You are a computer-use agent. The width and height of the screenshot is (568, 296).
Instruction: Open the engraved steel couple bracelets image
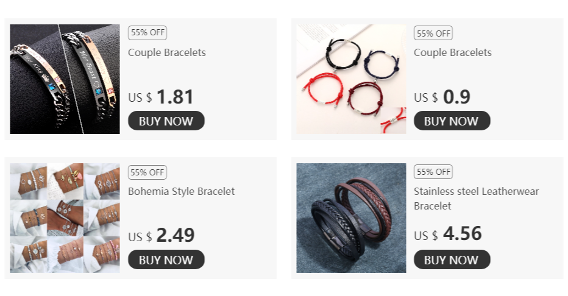click(x=65, y=79)
